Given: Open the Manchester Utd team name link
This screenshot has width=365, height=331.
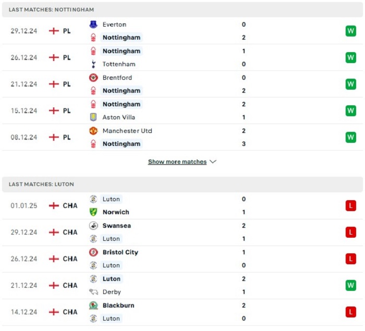Looking at the screenshot, I should (127, 131).
